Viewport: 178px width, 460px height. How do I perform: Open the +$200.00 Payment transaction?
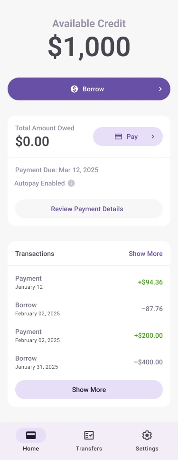pyautogui.click(x=89, y=336)
